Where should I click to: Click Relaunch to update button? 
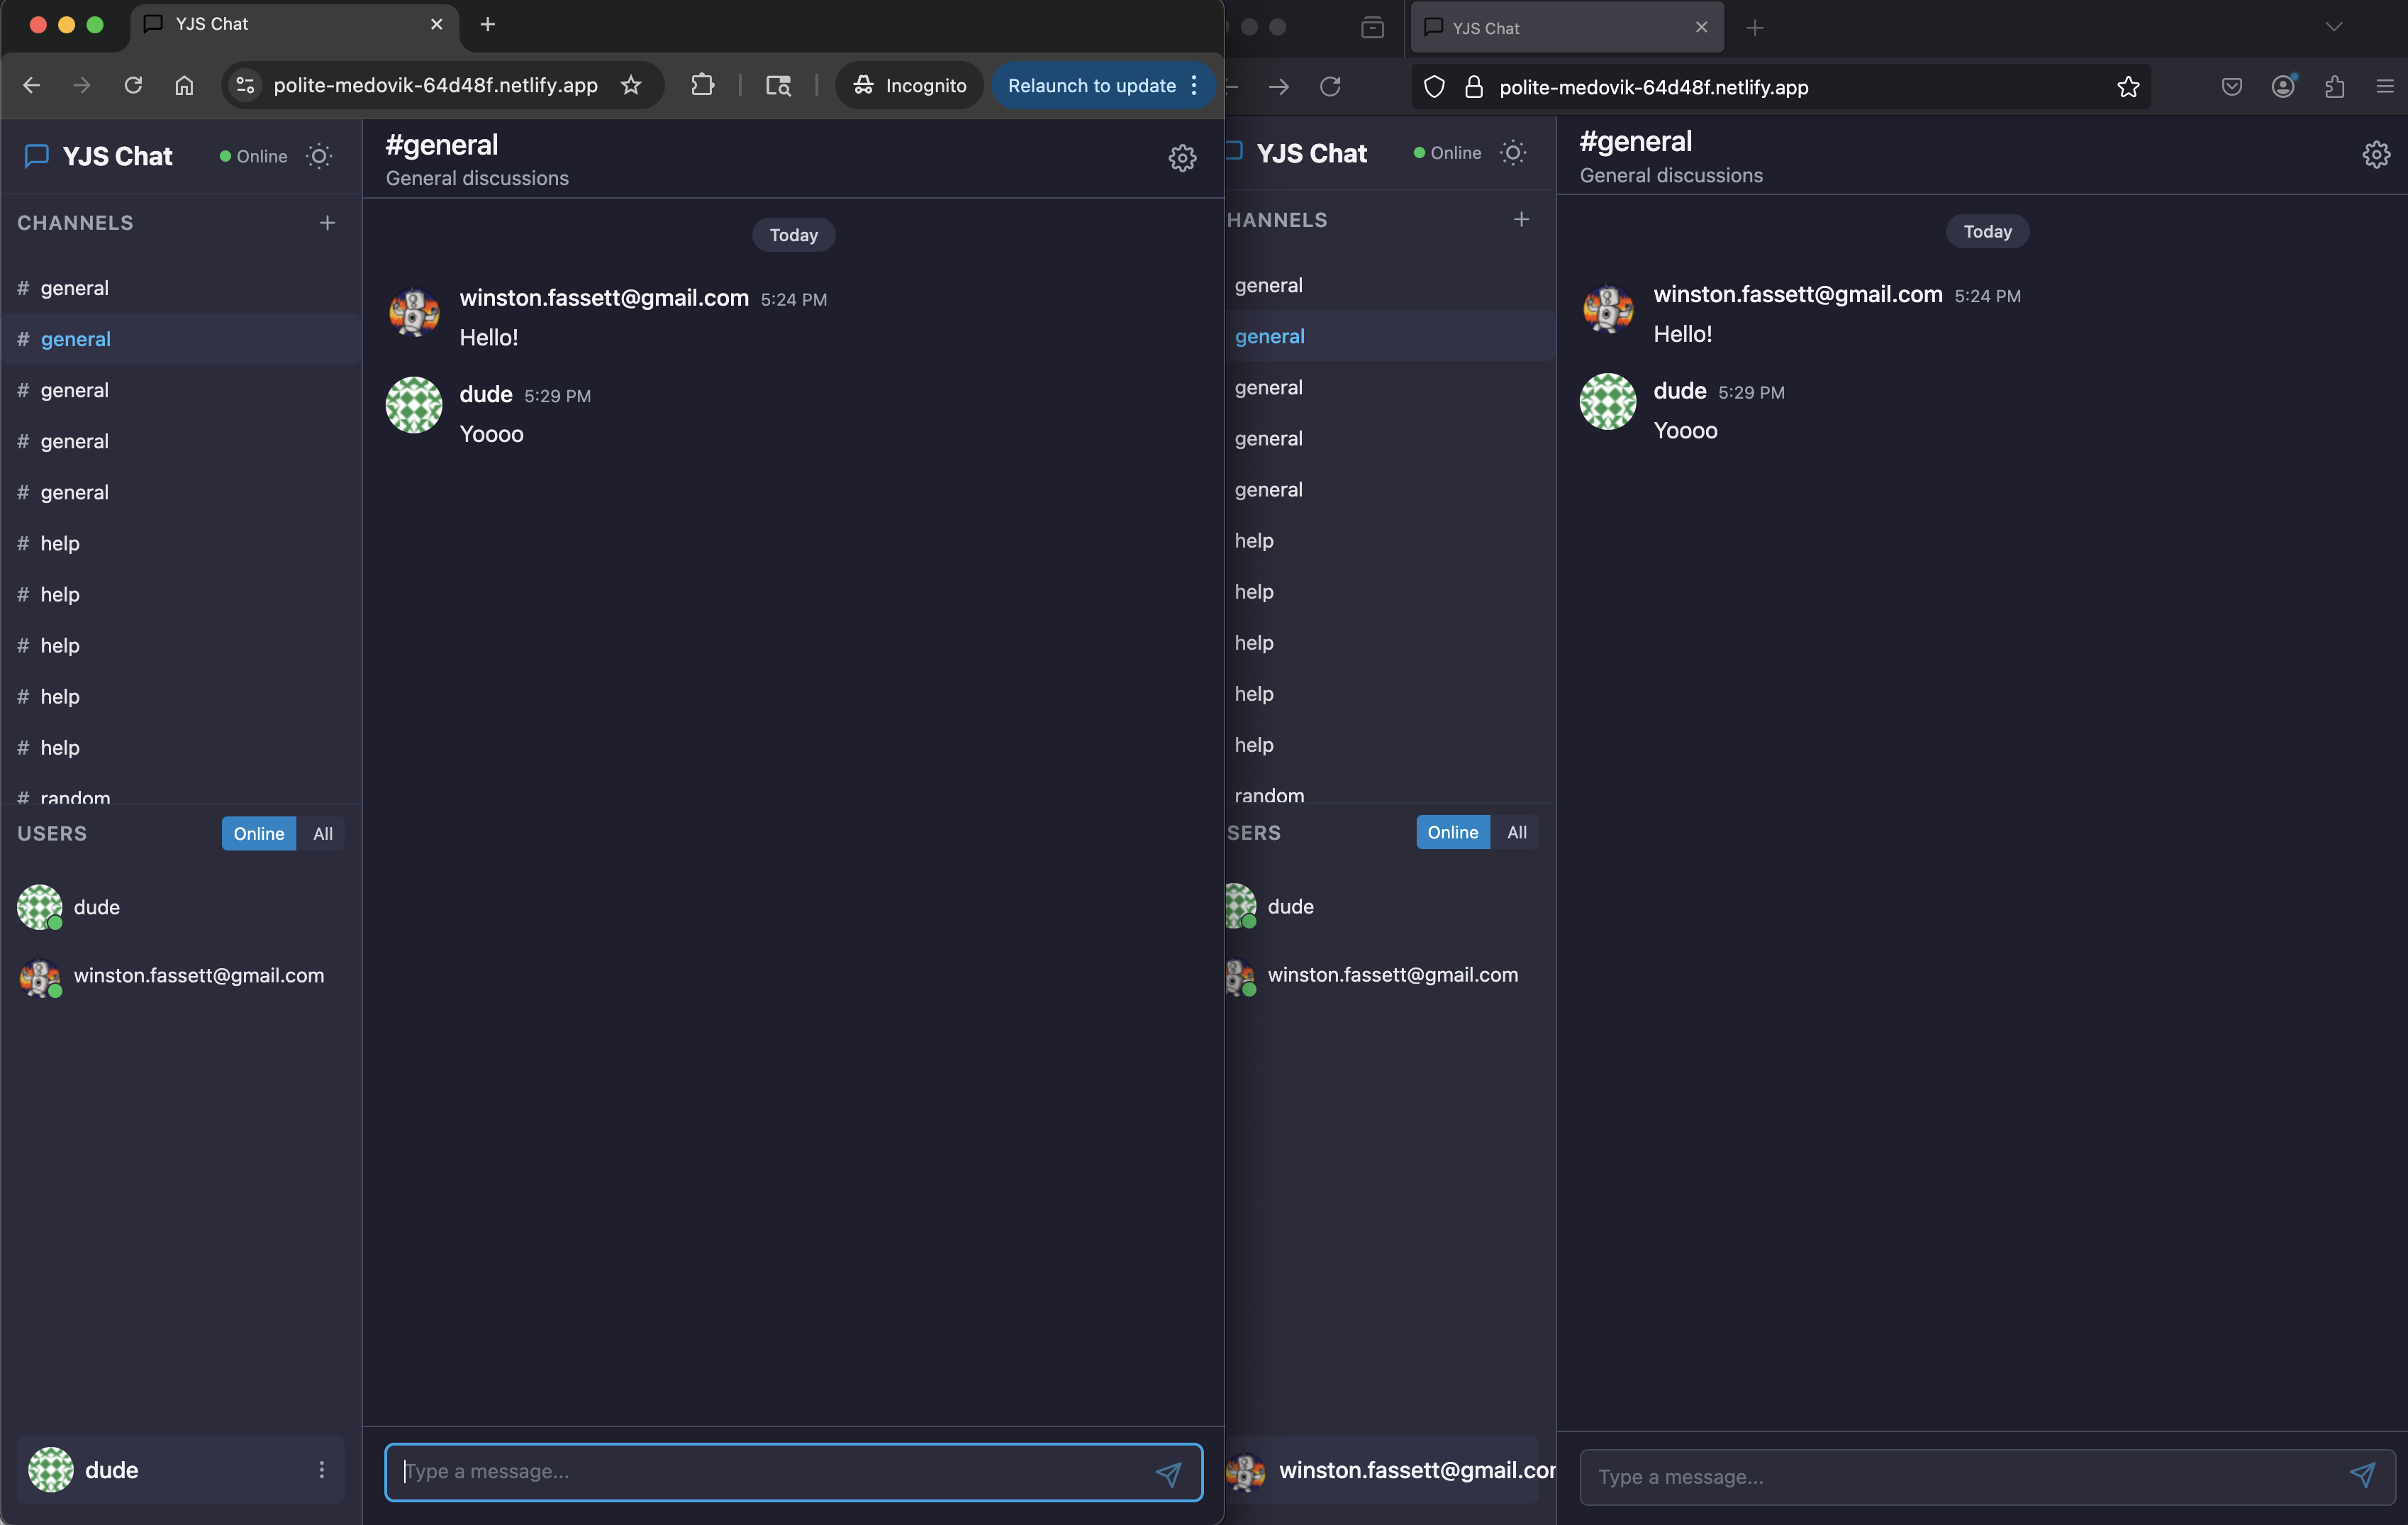point(1091,86)
